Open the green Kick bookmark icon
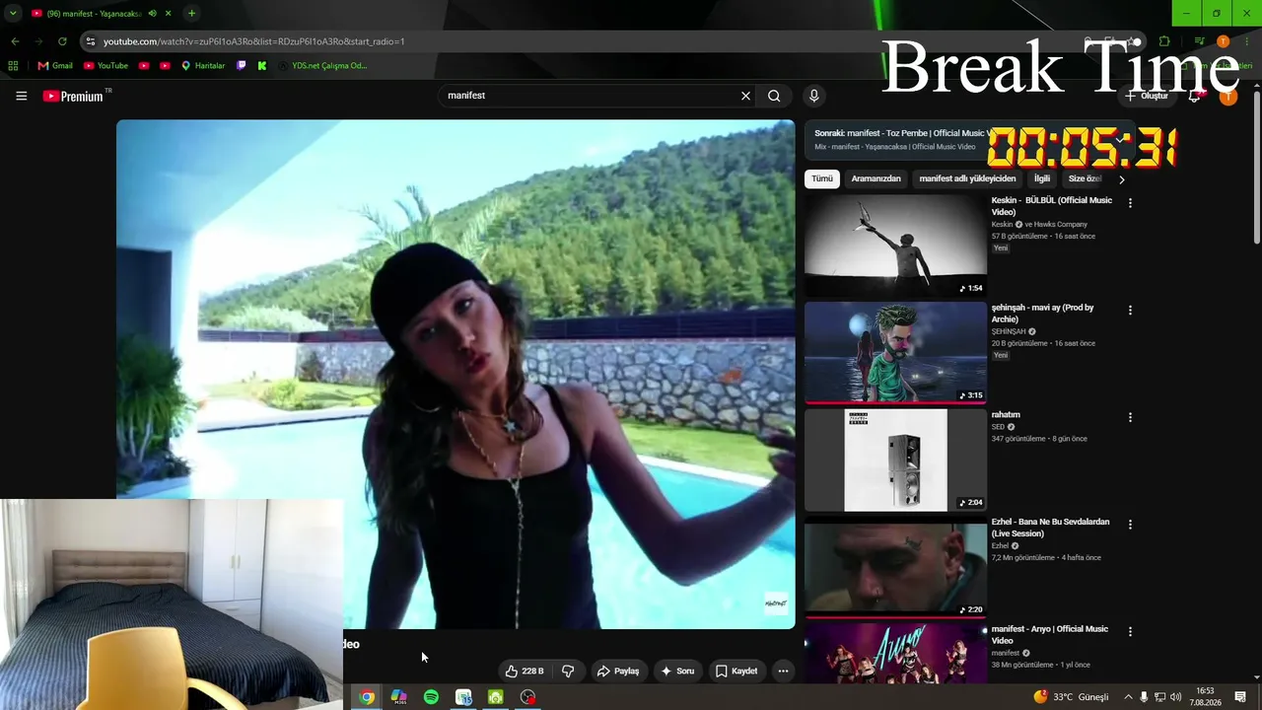 pos(261,66)
